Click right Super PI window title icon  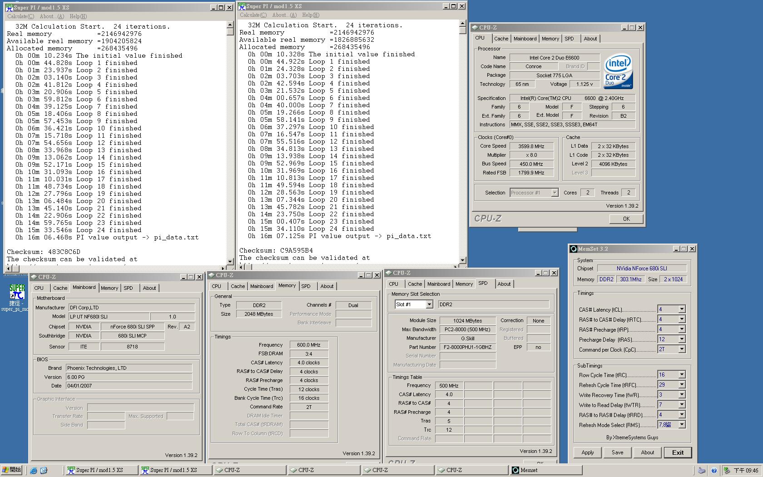[x=242, y=6]
